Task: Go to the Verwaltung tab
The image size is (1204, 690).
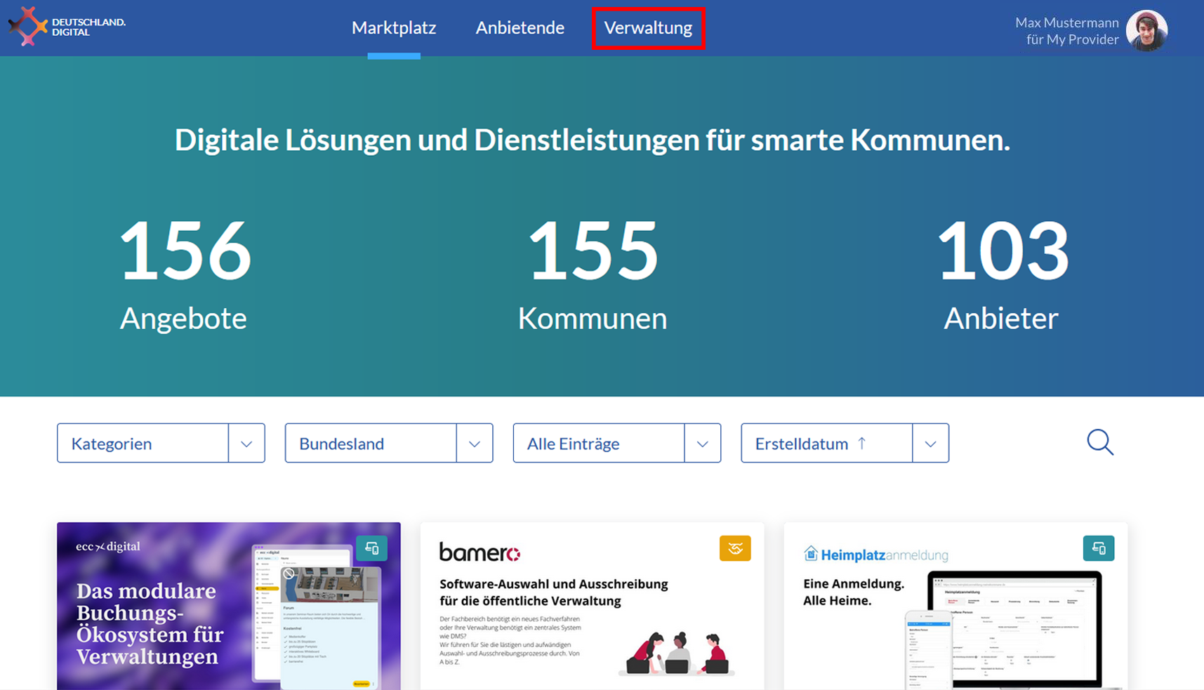Action: point(648,28)
